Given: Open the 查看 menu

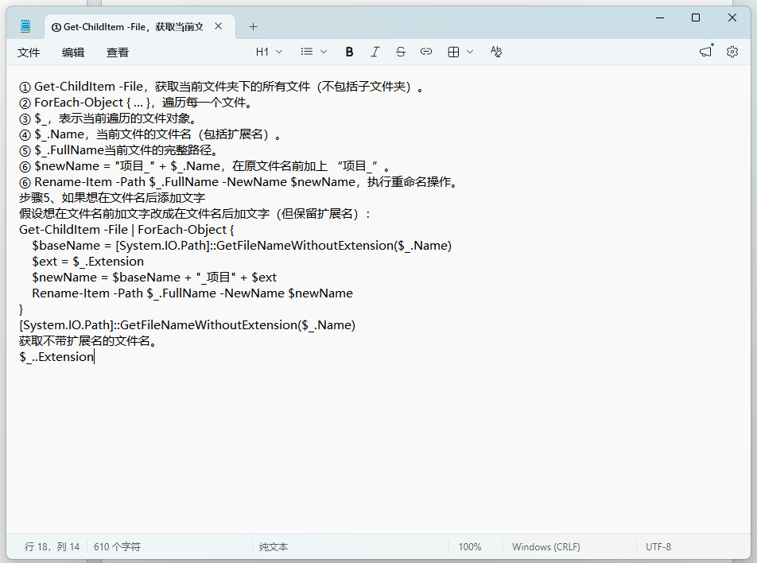Looking at the screenshot, I should (x=118, y=52).
